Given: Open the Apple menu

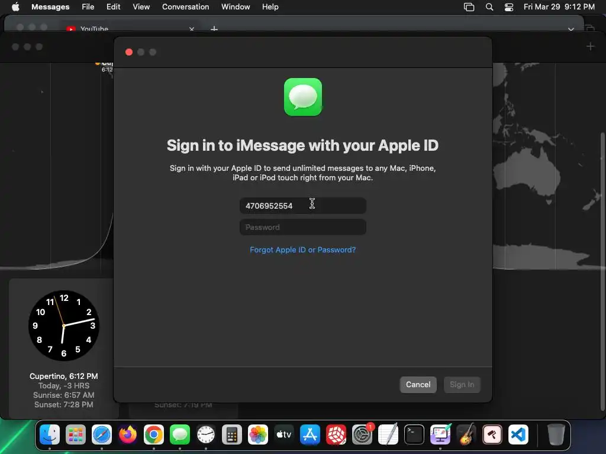Looking at the screenshot, I should (15, 7).
